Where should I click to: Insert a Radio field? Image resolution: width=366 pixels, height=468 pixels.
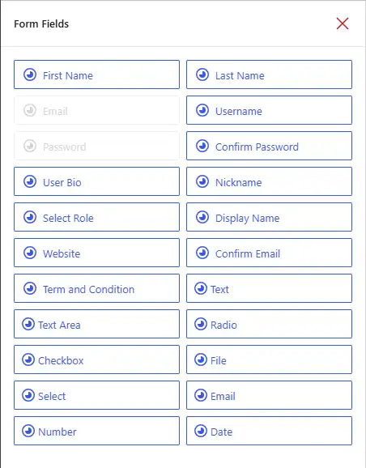pyautogui.click(x=270, y=324)
